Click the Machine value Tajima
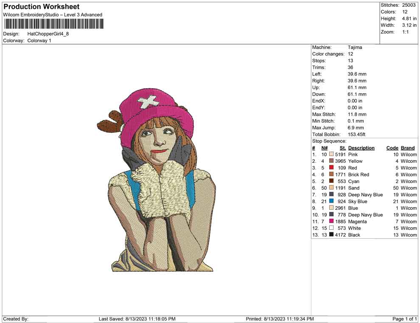The image size is (420, 323). 355,47
